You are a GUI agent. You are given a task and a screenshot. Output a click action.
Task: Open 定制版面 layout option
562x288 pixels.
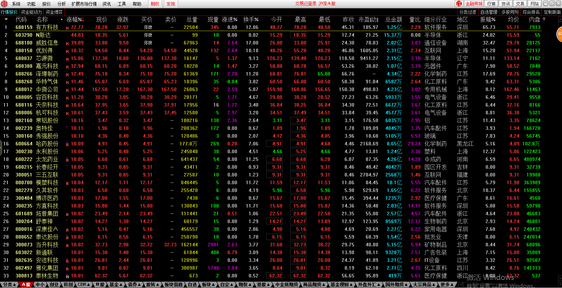pyautogui.click(x=552, y=12)
